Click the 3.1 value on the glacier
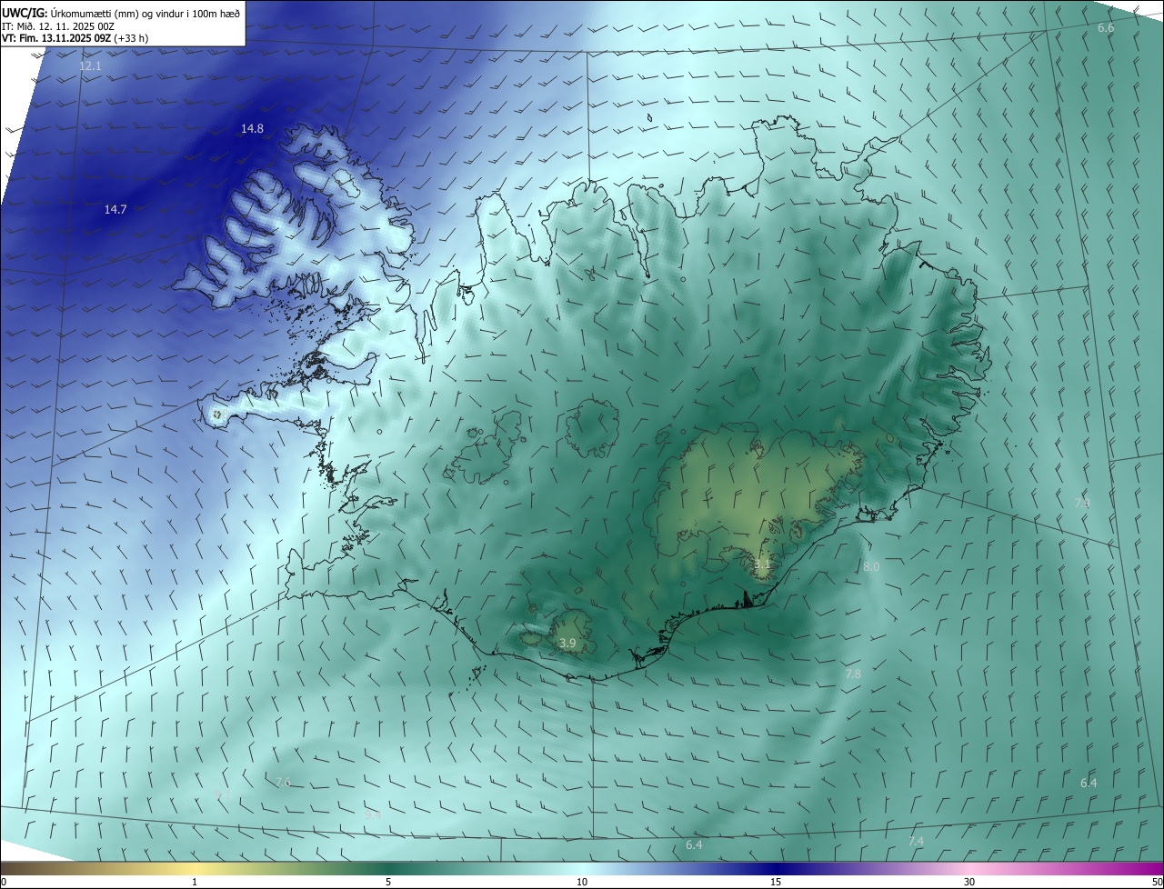1164x889 pixels. point(762,564)
